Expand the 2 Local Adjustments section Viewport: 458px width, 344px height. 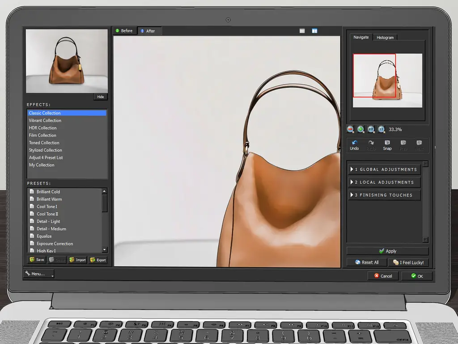[385, 182]
